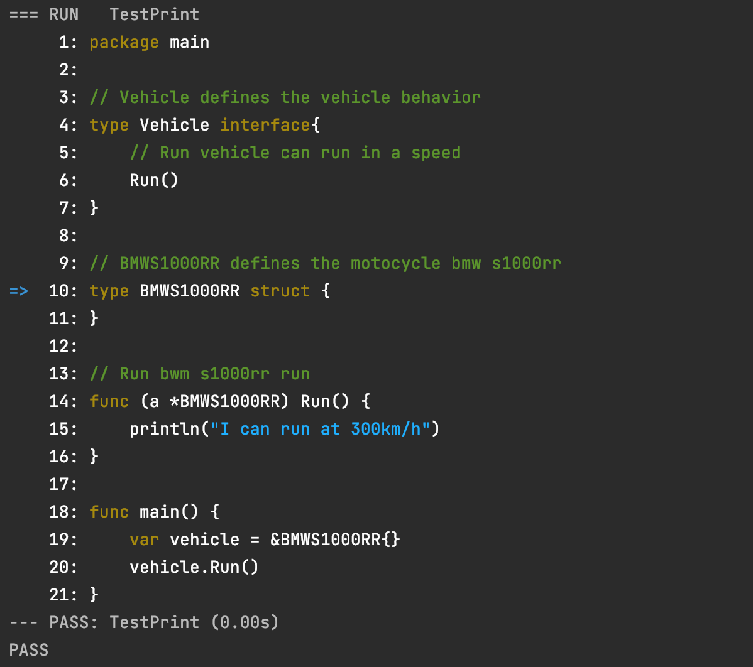Click the "struct" keyword on line 10
Screen dimensions: 753x667
(280, 291)
